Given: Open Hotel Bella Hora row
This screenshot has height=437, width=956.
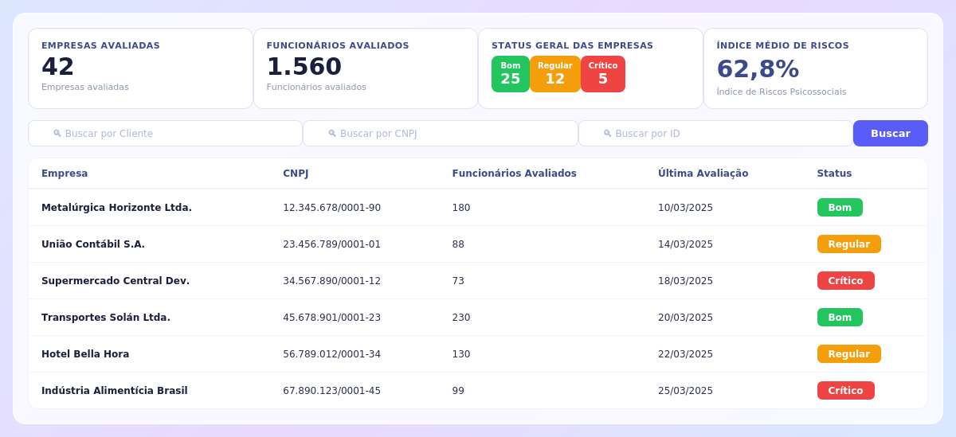Looking at the screenshot, I should tap(478, 354).
